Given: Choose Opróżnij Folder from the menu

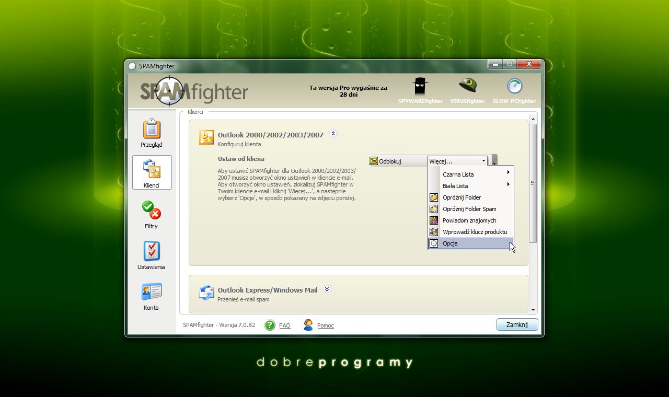Looking at the screenshot, I should [470, 197].
